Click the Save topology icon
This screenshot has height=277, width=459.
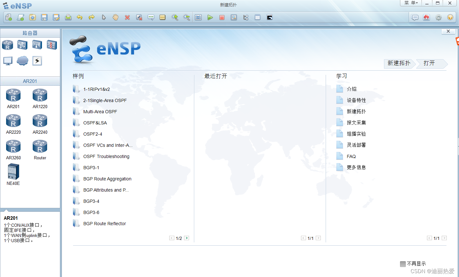(44, 17)
